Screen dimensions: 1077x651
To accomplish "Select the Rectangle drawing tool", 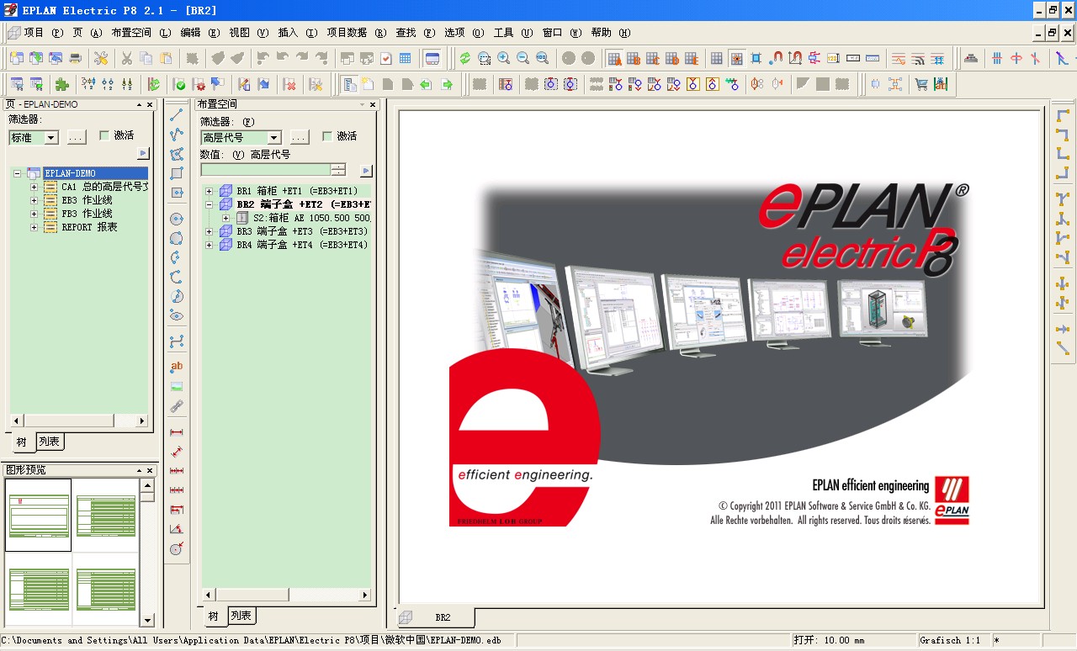I will pyautogui.click(x=177, y=173).
